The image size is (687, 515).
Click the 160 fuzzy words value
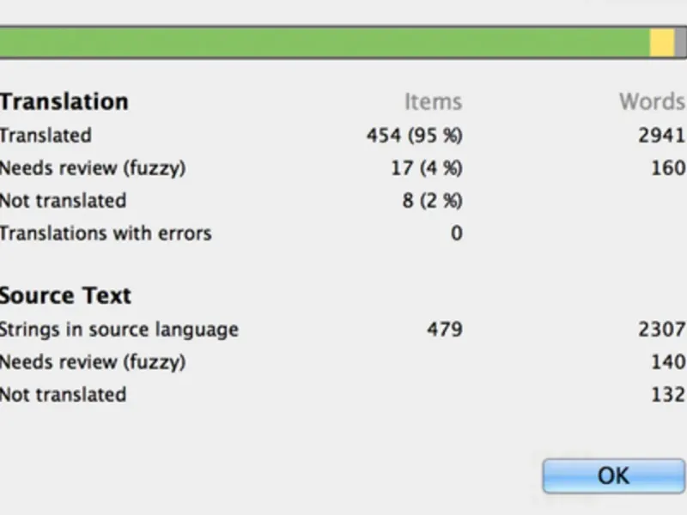click(667, 168)
